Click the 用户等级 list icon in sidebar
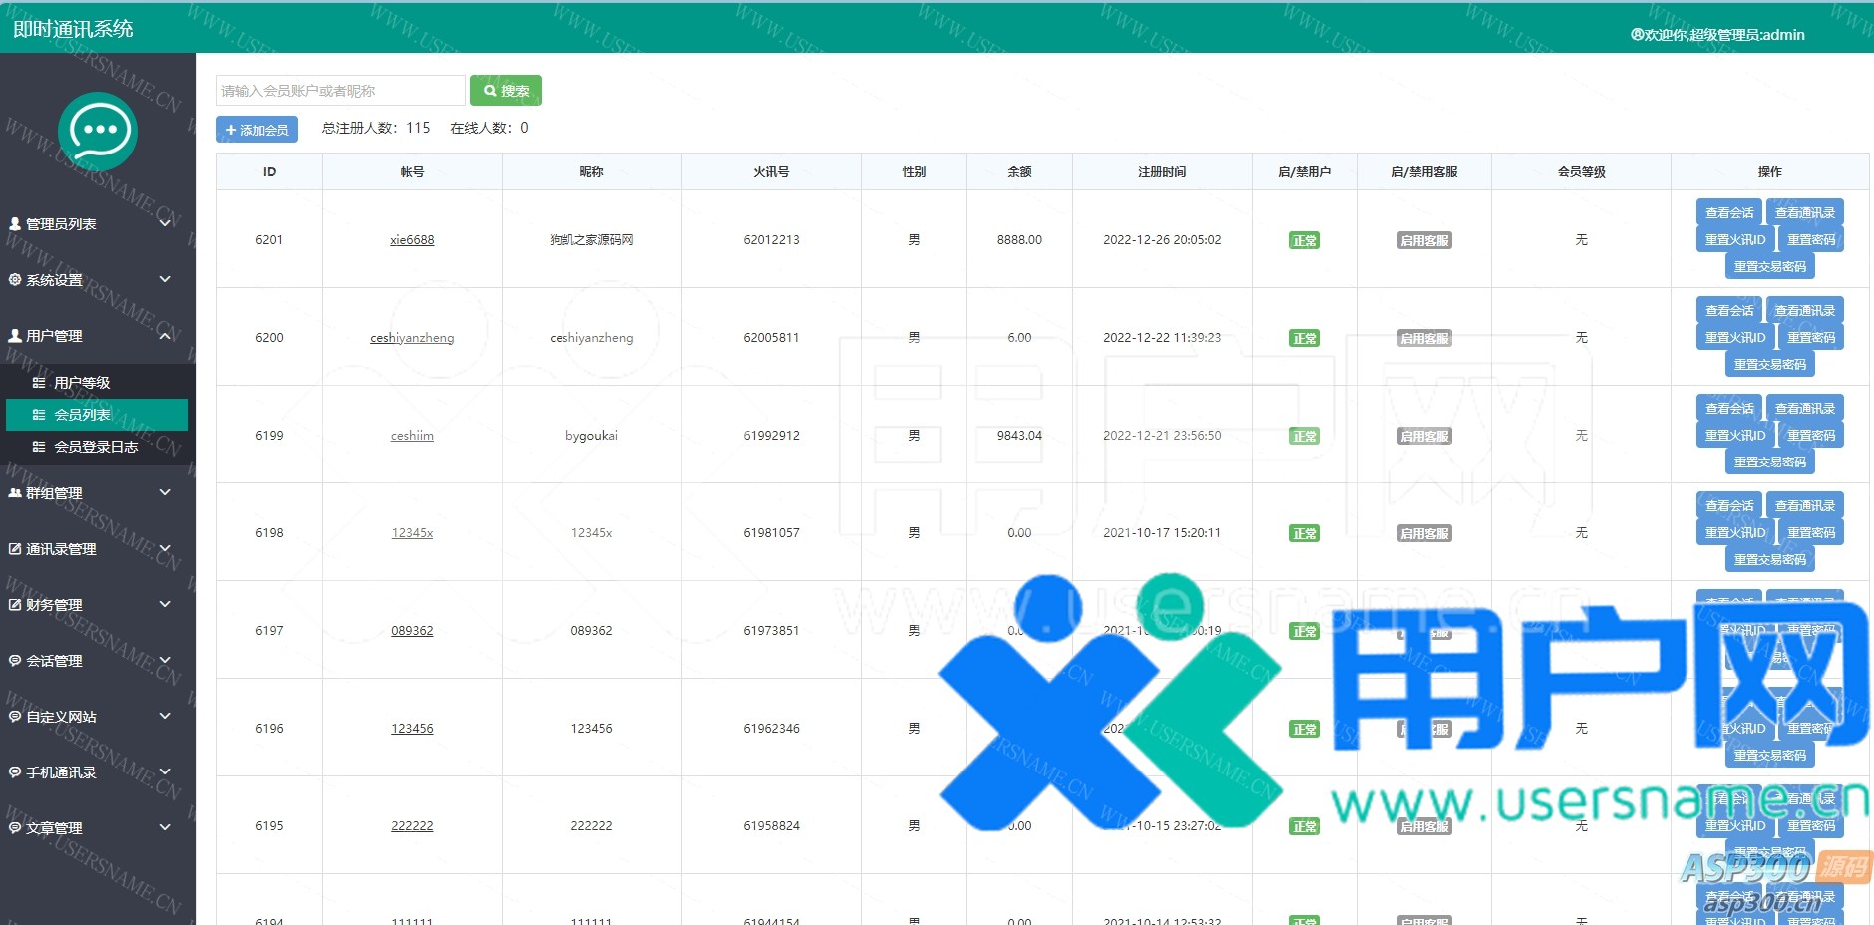1874x925 pixels. [39, 383]
